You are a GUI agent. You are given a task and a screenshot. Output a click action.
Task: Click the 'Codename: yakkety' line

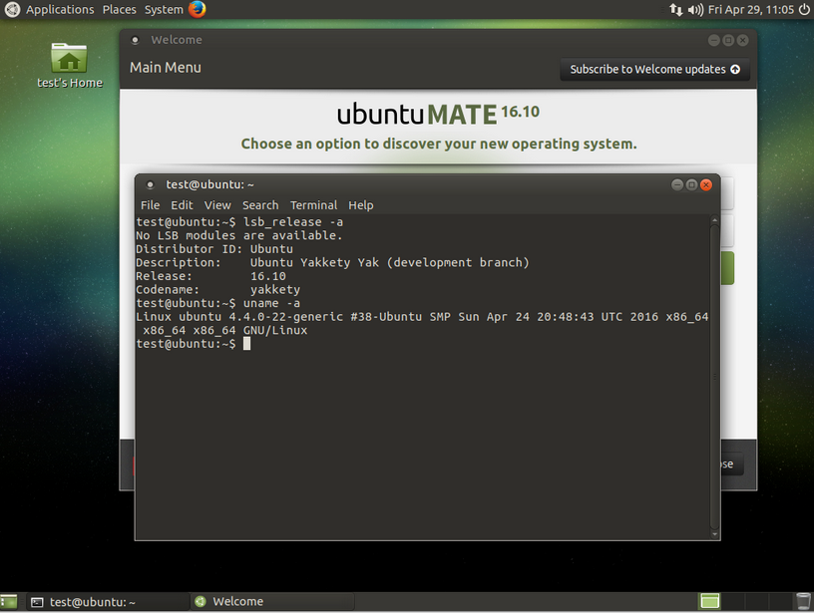pyautogui.click(x=218, y=289)
